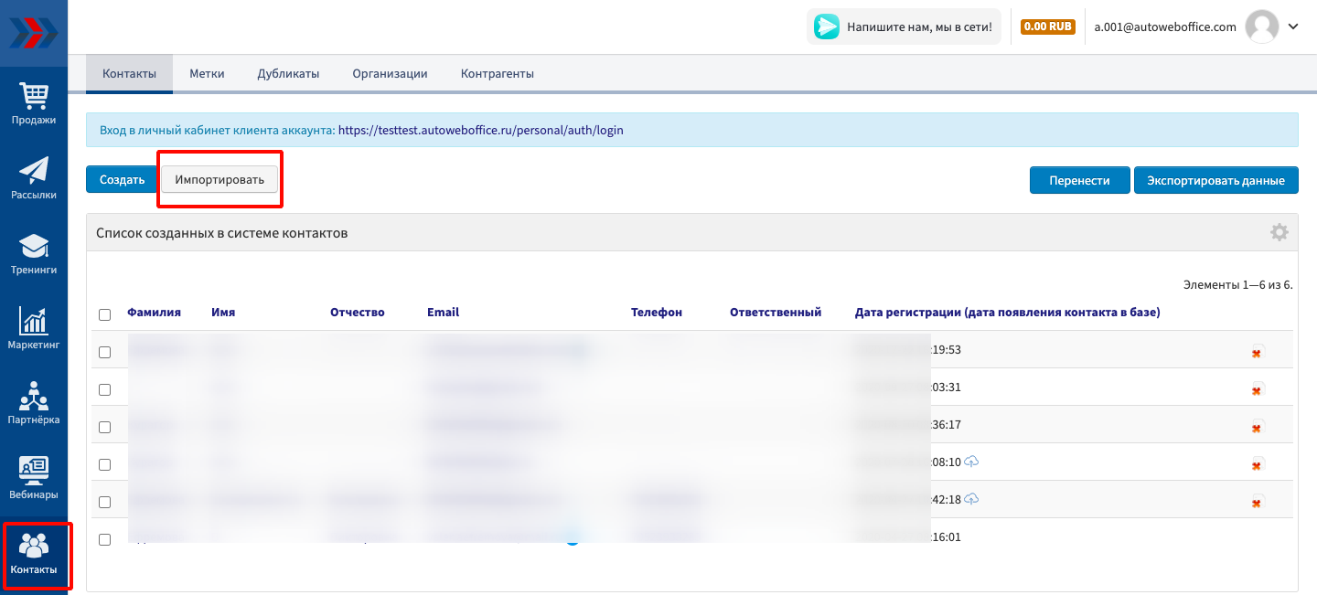Tick the select-all checkbox in table header

point(104,314)
